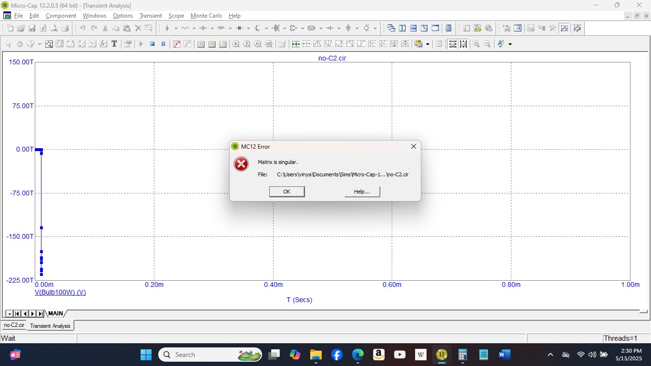The image size is (651, 366).
Task: Open the dropdown next to the clipboard icon
Action: click(x=427, y=44)
